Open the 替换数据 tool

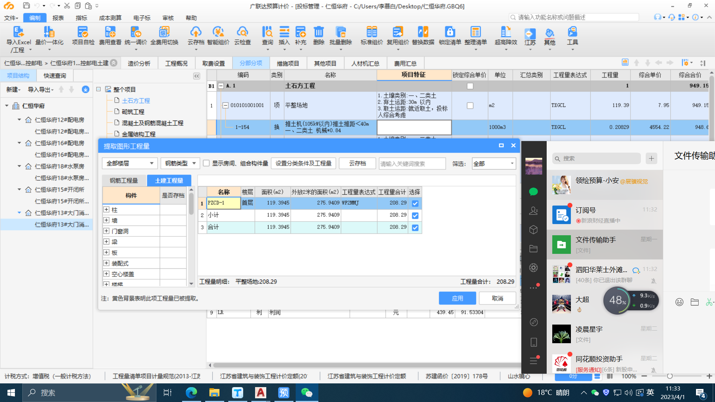coord(423,36)
